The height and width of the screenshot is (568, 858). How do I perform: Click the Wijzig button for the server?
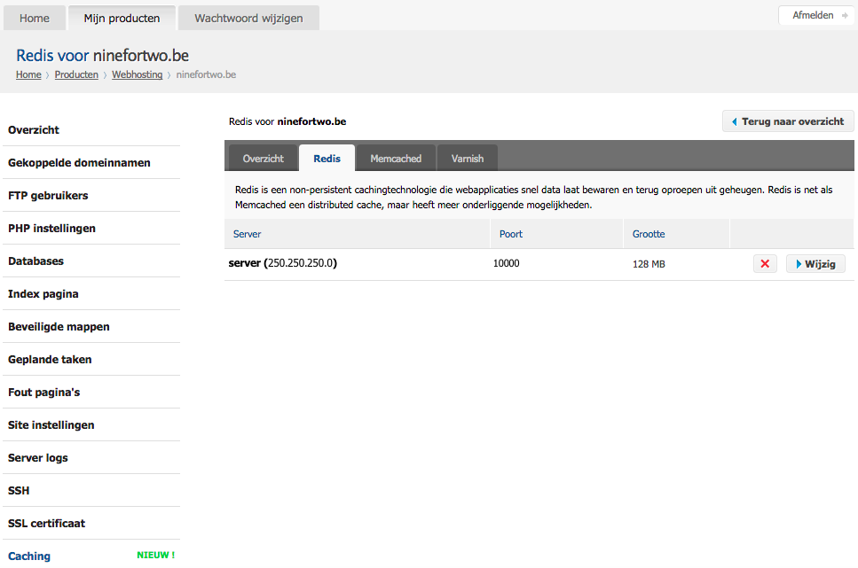point(815,264)
